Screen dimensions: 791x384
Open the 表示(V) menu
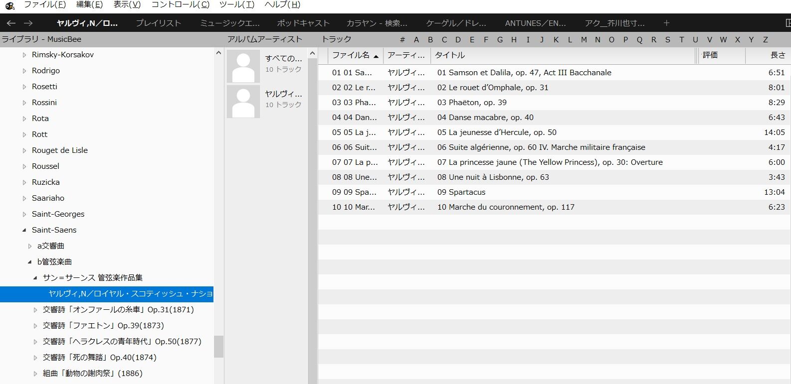tap(127, 5)
